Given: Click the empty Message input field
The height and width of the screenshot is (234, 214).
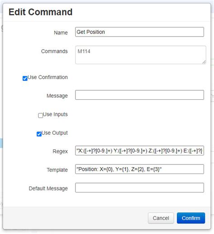Looking at the screenshot, I should click(140, 95).
